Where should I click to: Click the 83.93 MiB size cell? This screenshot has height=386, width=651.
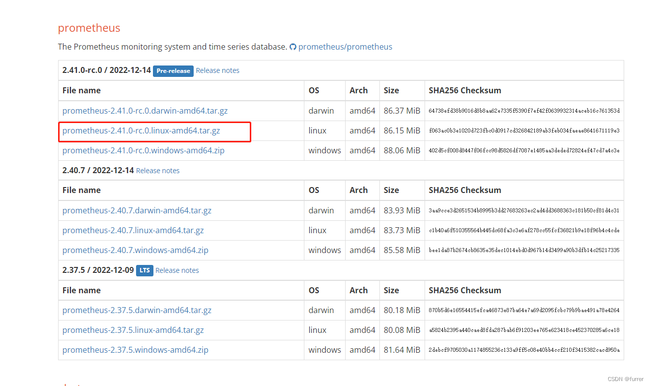point(402,210)
